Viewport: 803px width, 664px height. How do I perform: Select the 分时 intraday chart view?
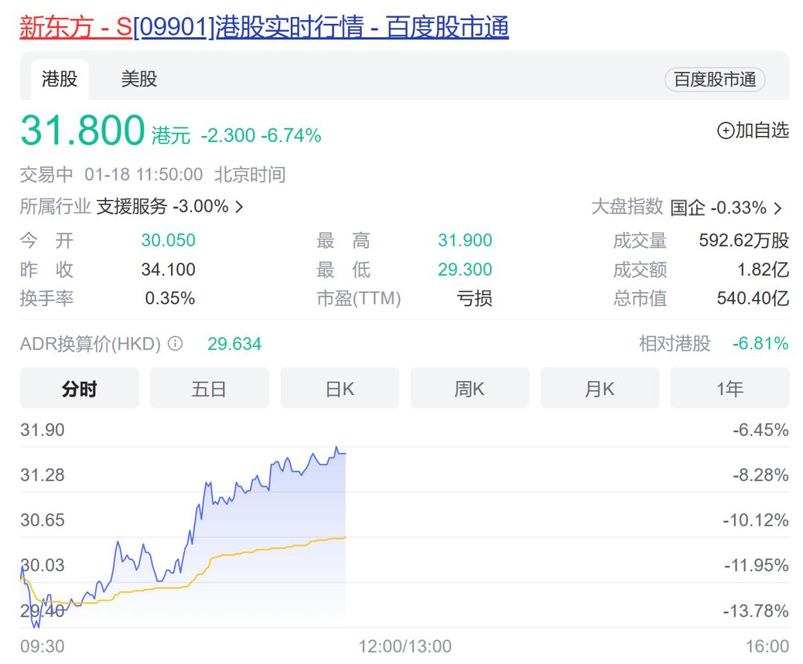pyautogui.click(x=79, y=388)
